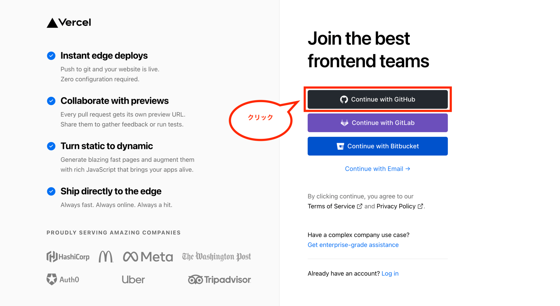This screenshot has height=306, width=560.
Task: Click the Meta company logo
Action: (148, 257)
